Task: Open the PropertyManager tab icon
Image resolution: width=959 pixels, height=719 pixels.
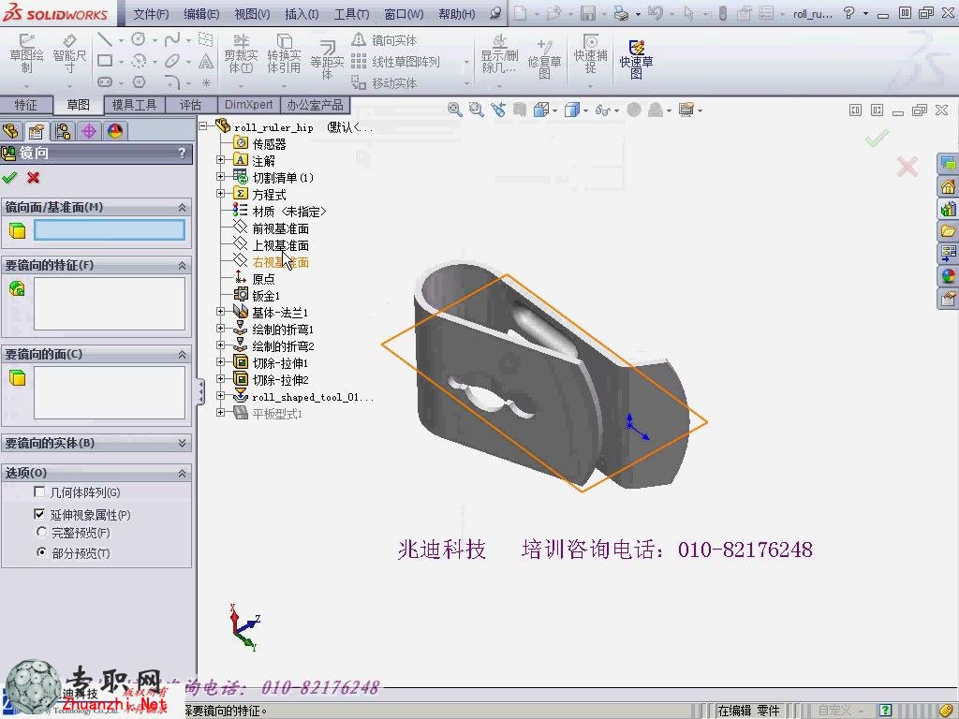Action: (37, 131)
